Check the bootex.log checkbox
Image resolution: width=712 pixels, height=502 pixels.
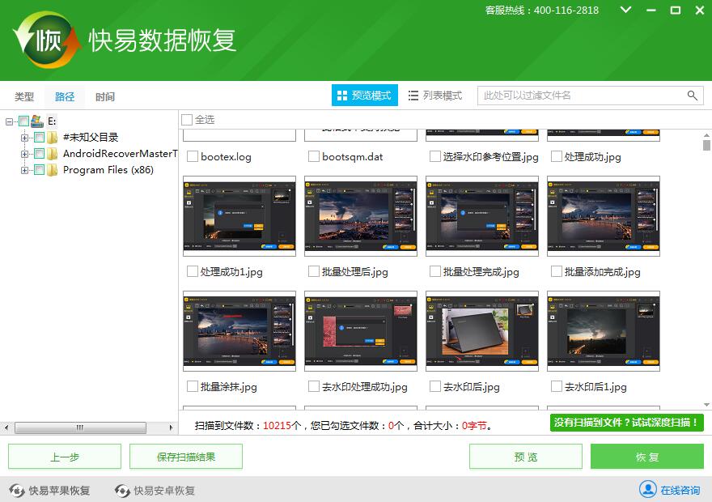pyautogui.click(x=192, y=156)
